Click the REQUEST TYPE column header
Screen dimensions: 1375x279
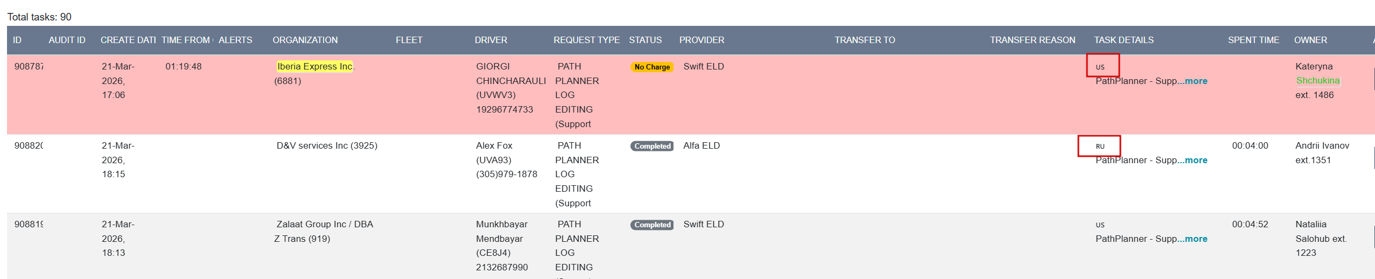tap(586, 40)
